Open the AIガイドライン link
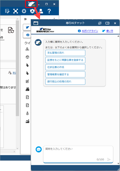The height and width of the screenshot is (171, 120). [x=90, y=31]
